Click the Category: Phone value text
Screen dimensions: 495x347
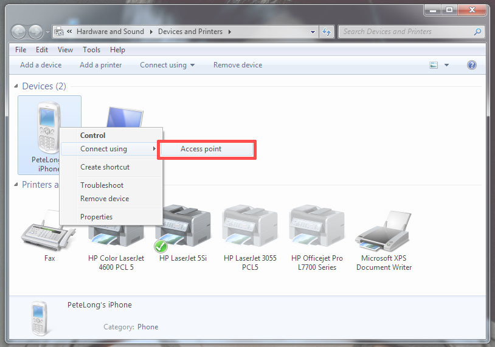click(148, 327)
